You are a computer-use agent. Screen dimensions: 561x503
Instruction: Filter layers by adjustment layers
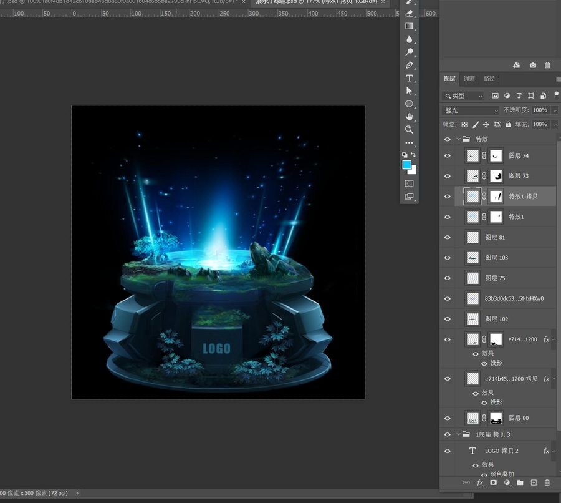(507, 95)
